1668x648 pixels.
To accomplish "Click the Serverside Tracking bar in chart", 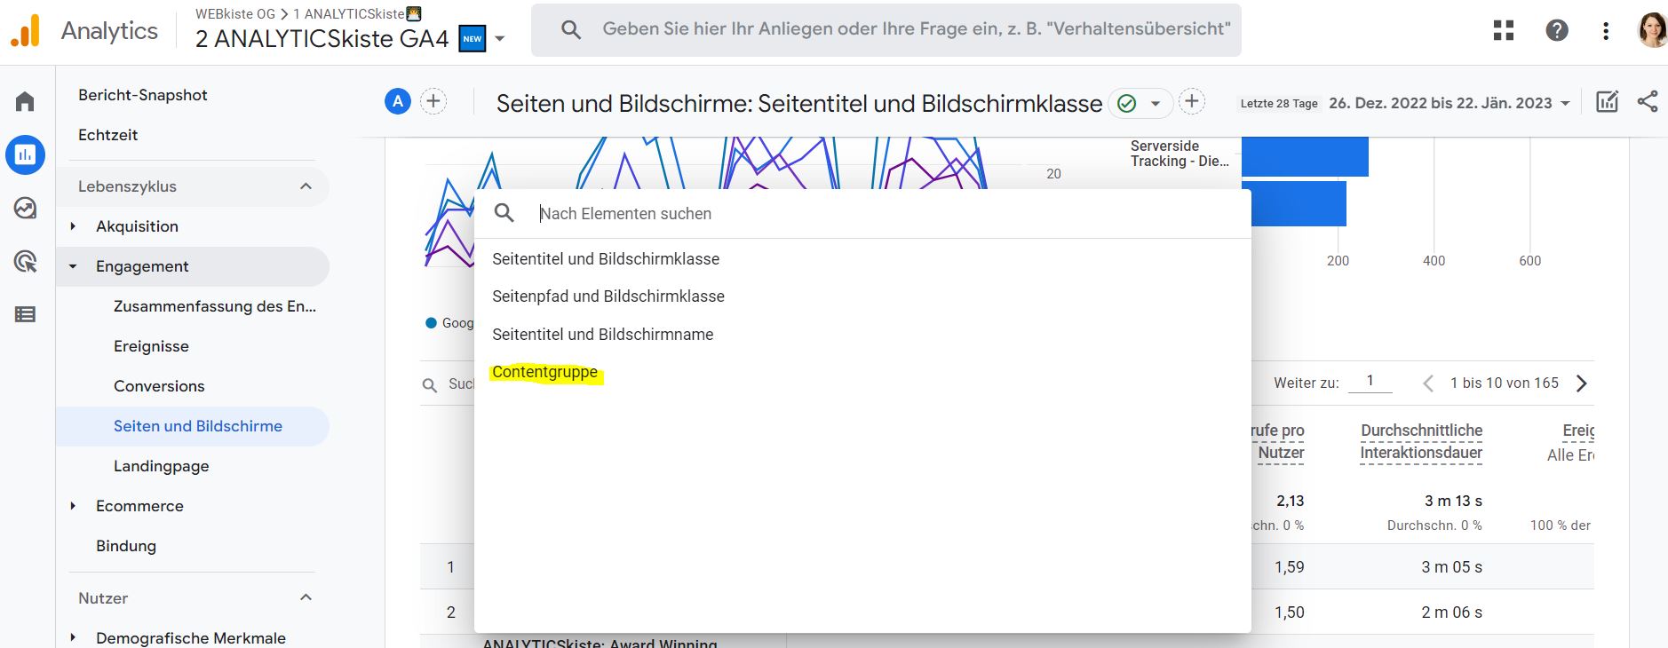I will (1305, 157).
